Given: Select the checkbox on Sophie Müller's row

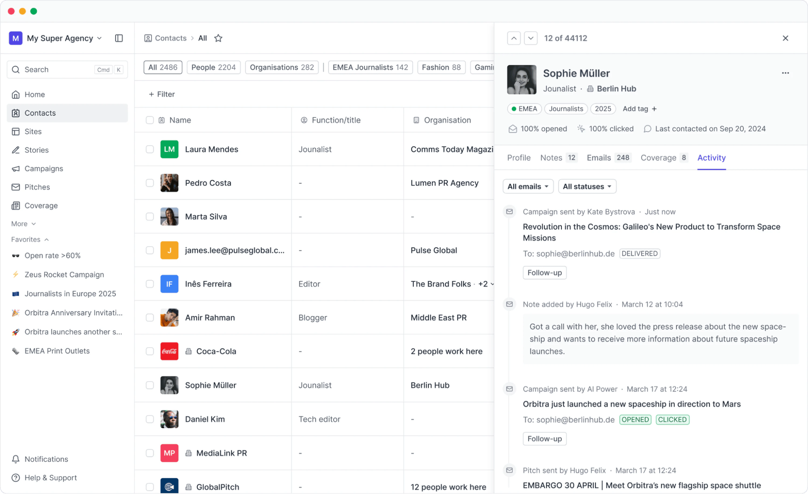Looking at the screenshot, I should pyautogui.click(x=150, y=385).
